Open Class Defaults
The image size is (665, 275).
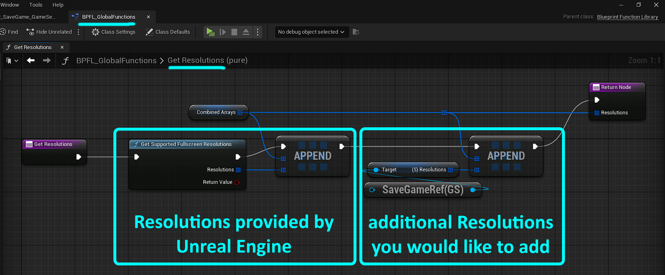[168, 32]
